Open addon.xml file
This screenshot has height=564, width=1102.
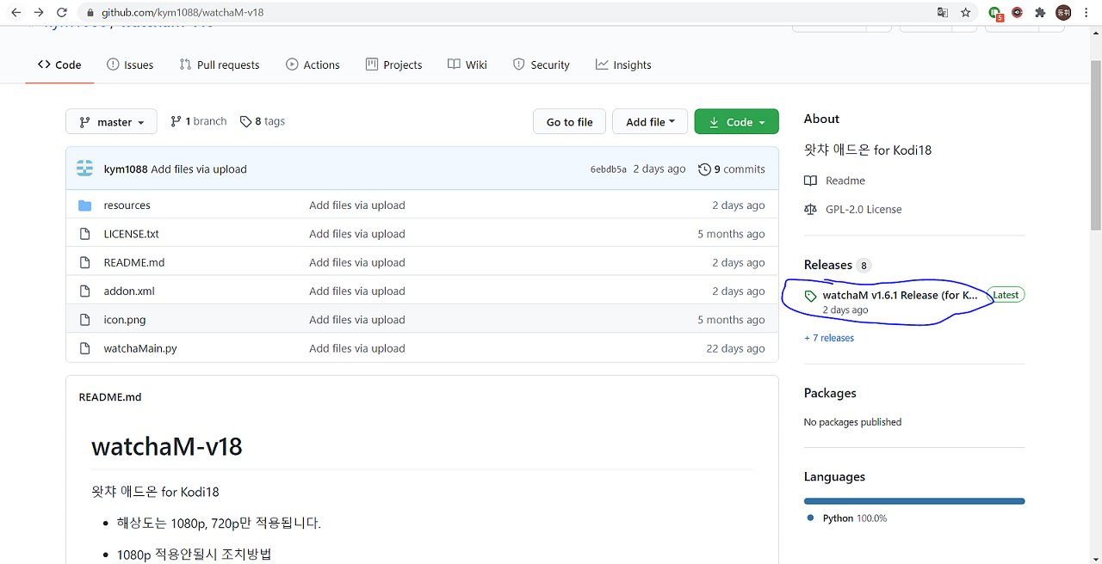click(x=129, y=291)
